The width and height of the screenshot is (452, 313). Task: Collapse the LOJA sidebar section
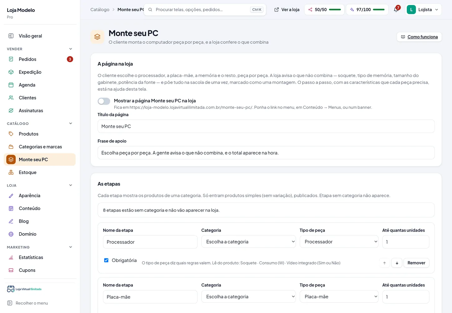pyautogui.click(x=71, y=185)
